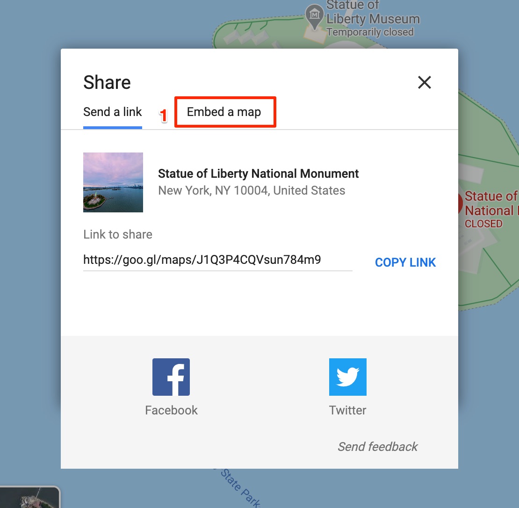Click the Statue of Liberty photo thumbnail

(113, 182)
